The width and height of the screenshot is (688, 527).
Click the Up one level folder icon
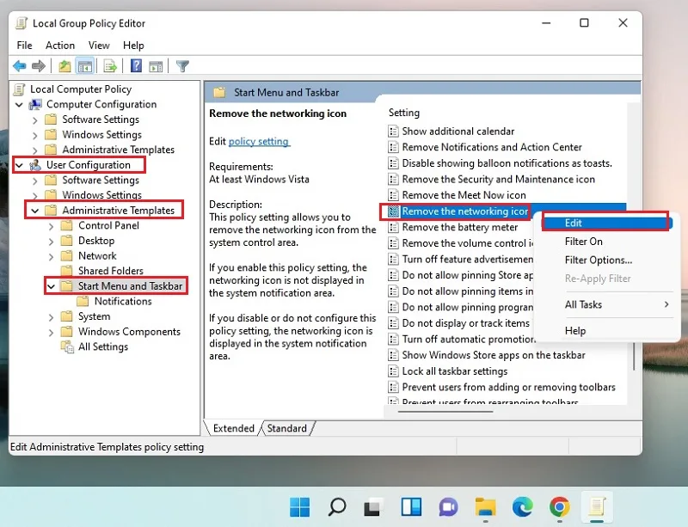[x=65, y=66]
